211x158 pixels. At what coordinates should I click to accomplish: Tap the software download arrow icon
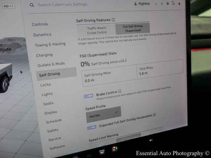156,4
